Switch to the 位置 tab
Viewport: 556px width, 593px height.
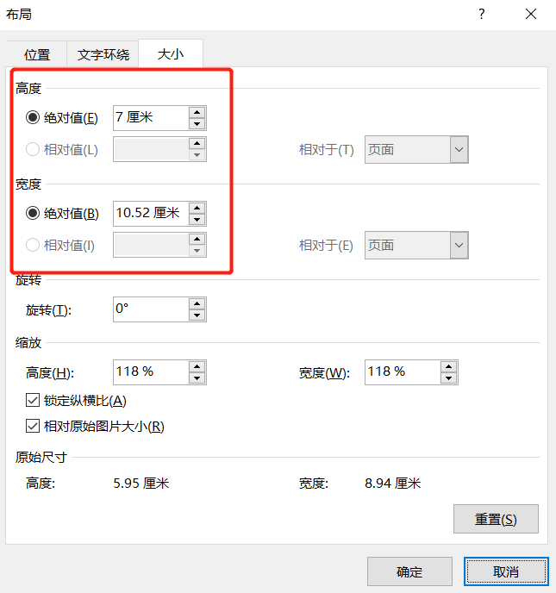37,54
